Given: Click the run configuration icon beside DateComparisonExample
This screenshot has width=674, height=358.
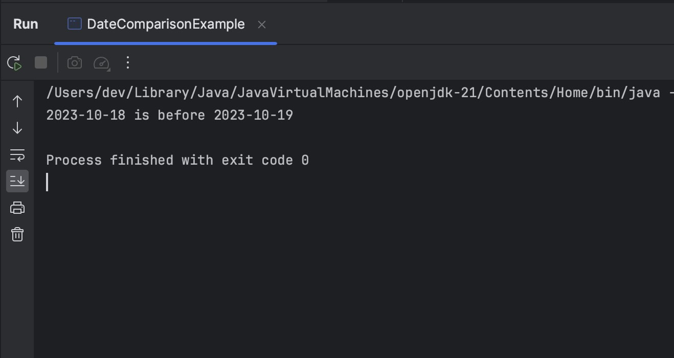Looking at the screenshot, I should [74, 24].
